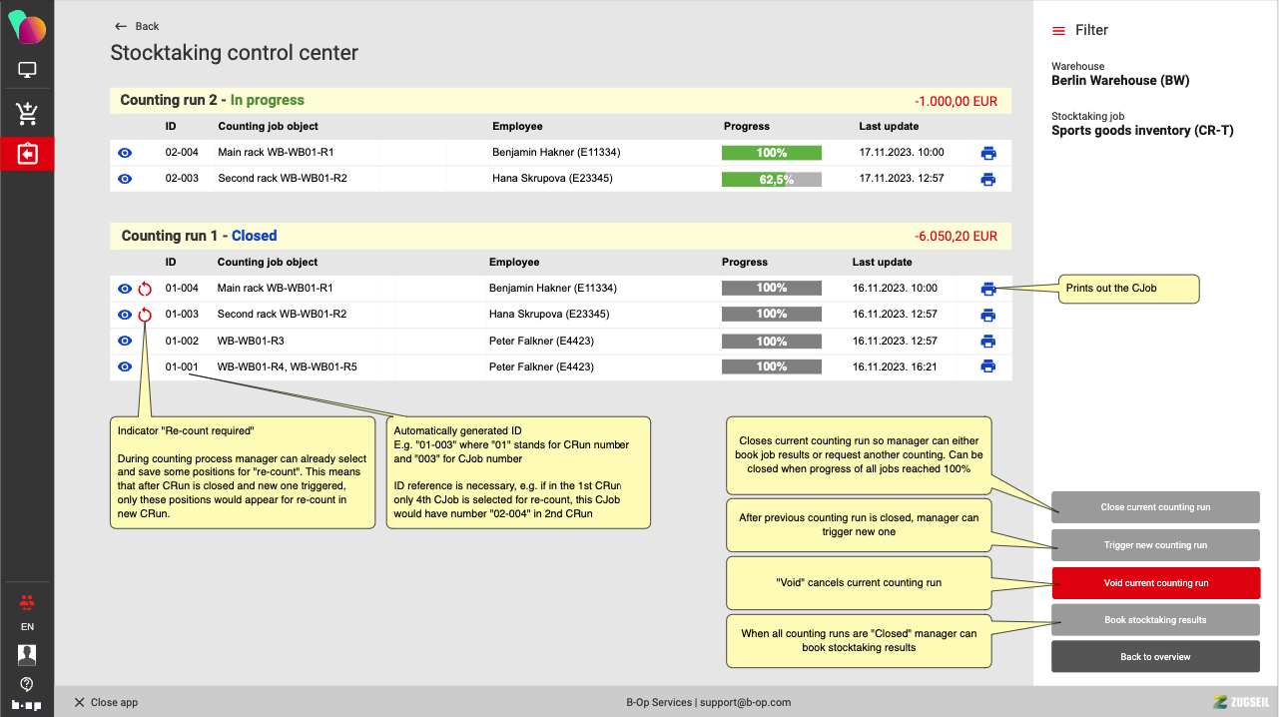Image resolution: width=1279 pixels, height=717 pixels.
Task: Open the monitor dashboard icon in sidebar
Action: (x=27, y=71)
